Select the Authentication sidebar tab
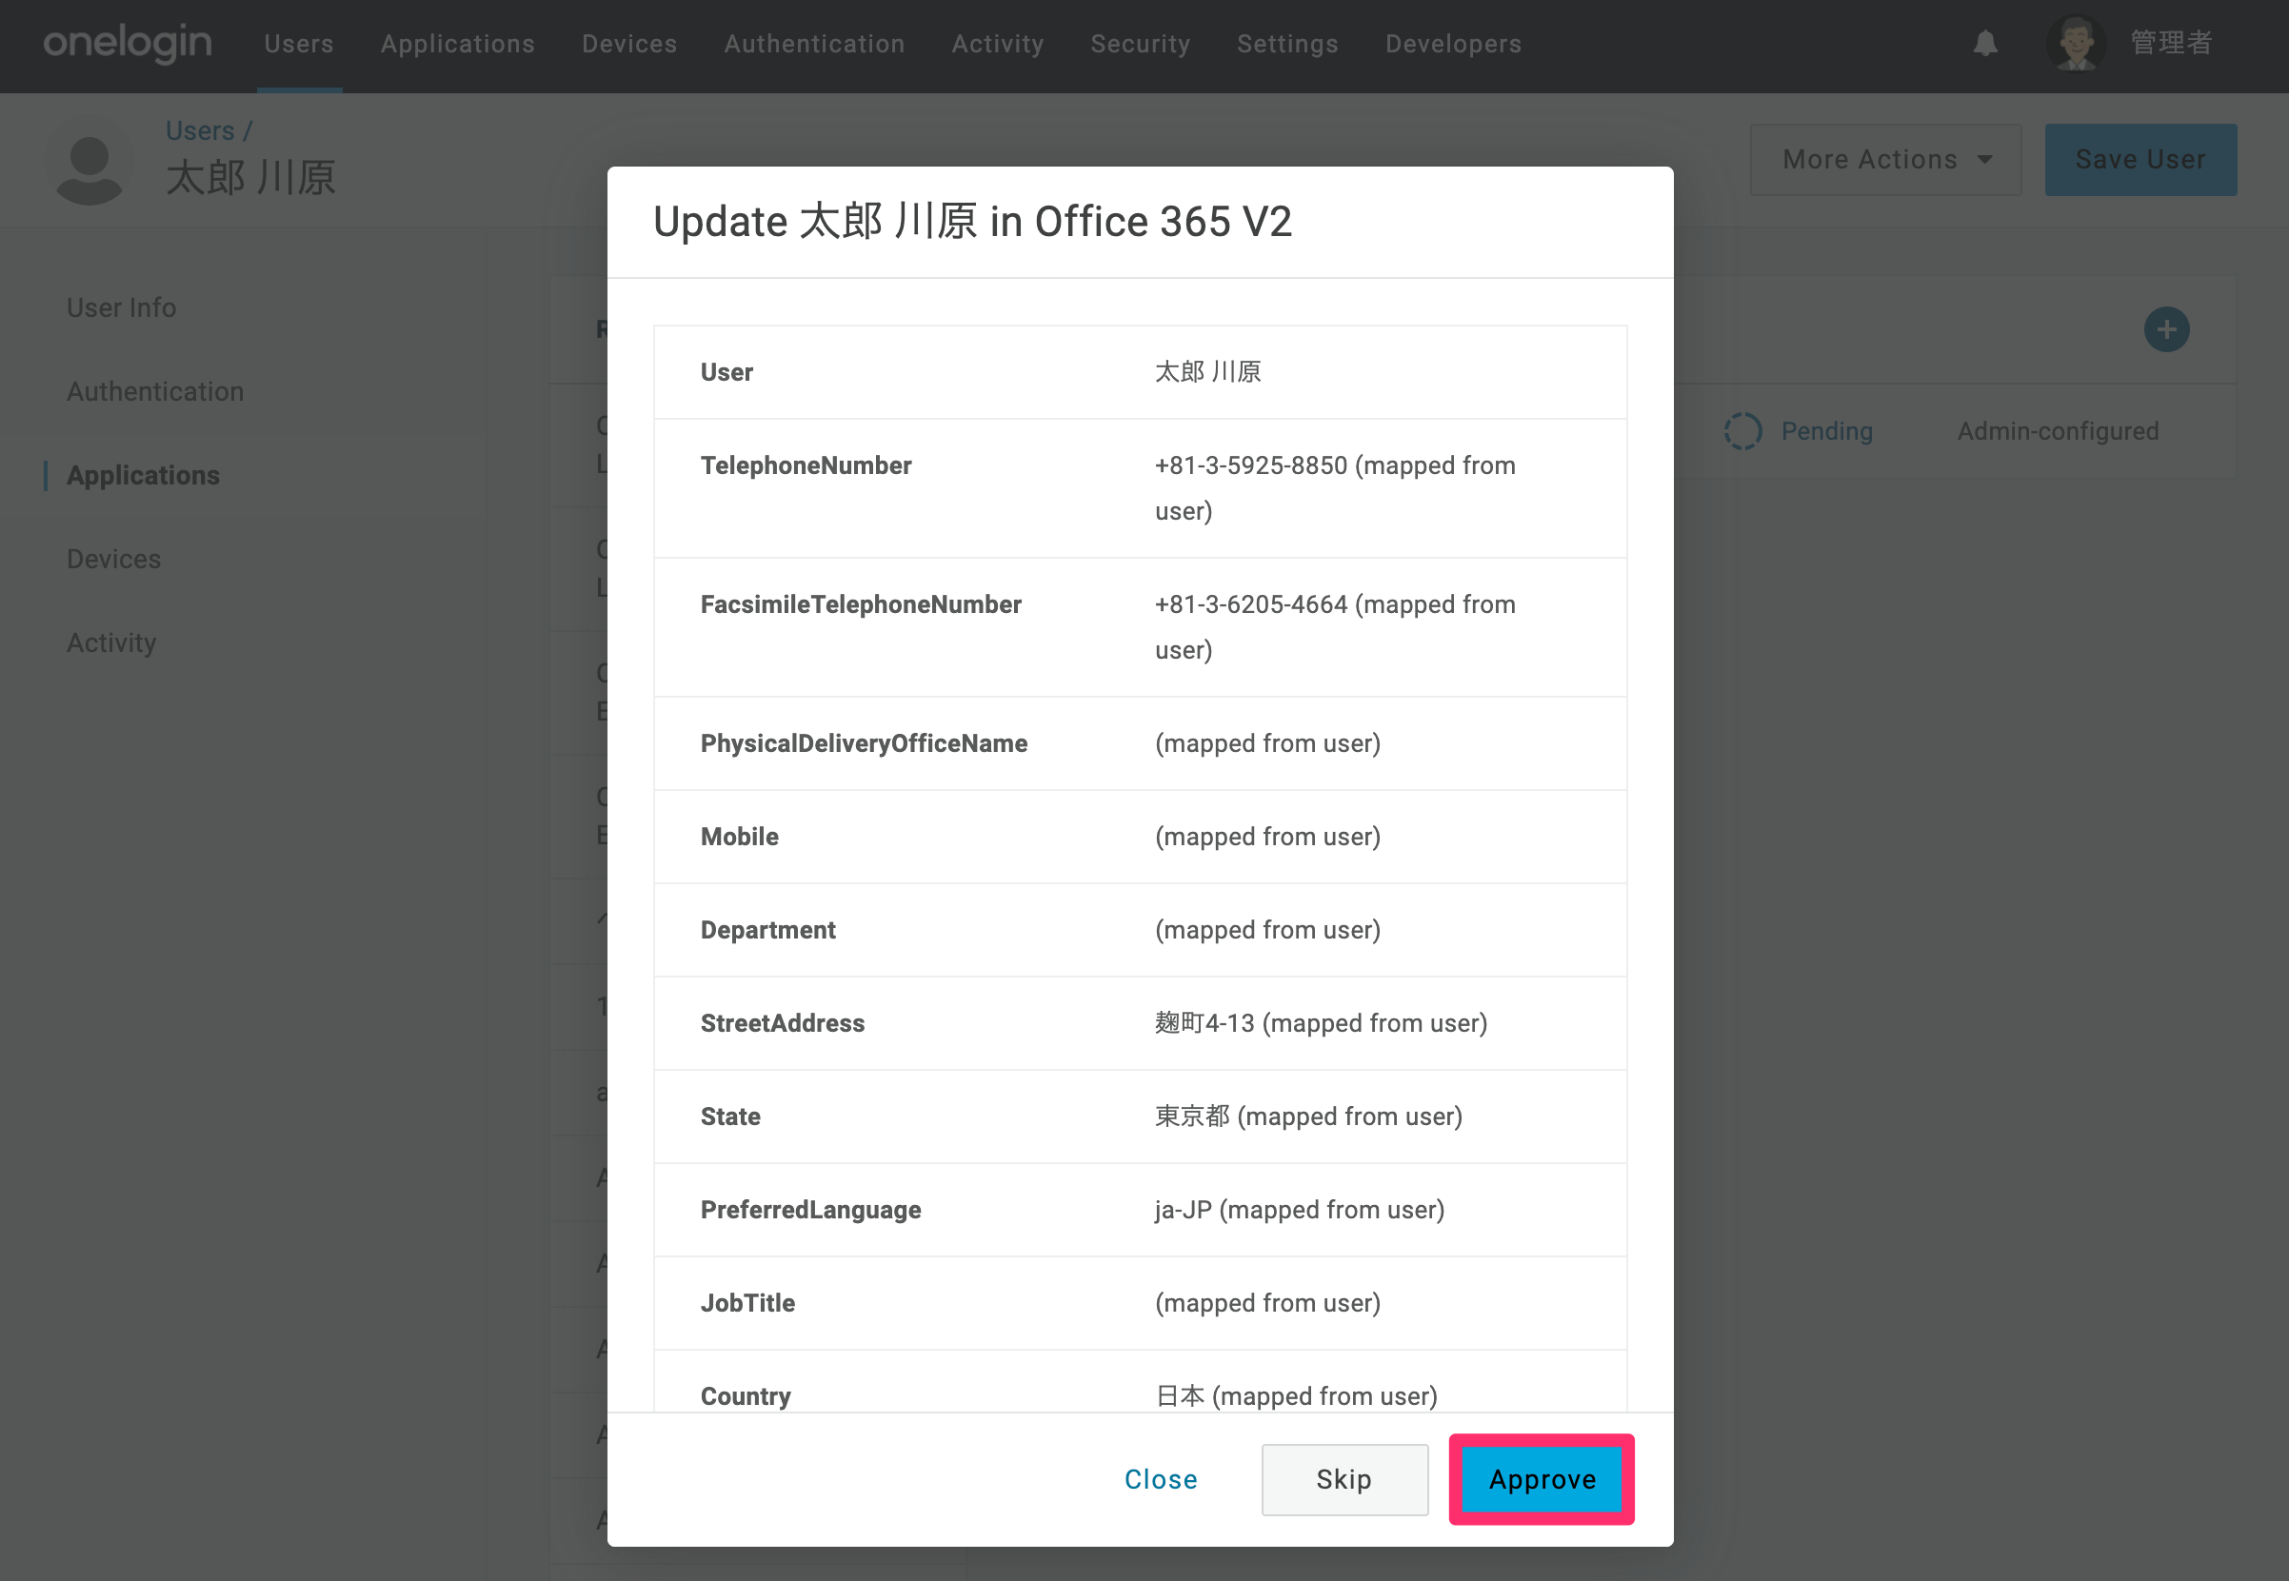 coord(154,391)
